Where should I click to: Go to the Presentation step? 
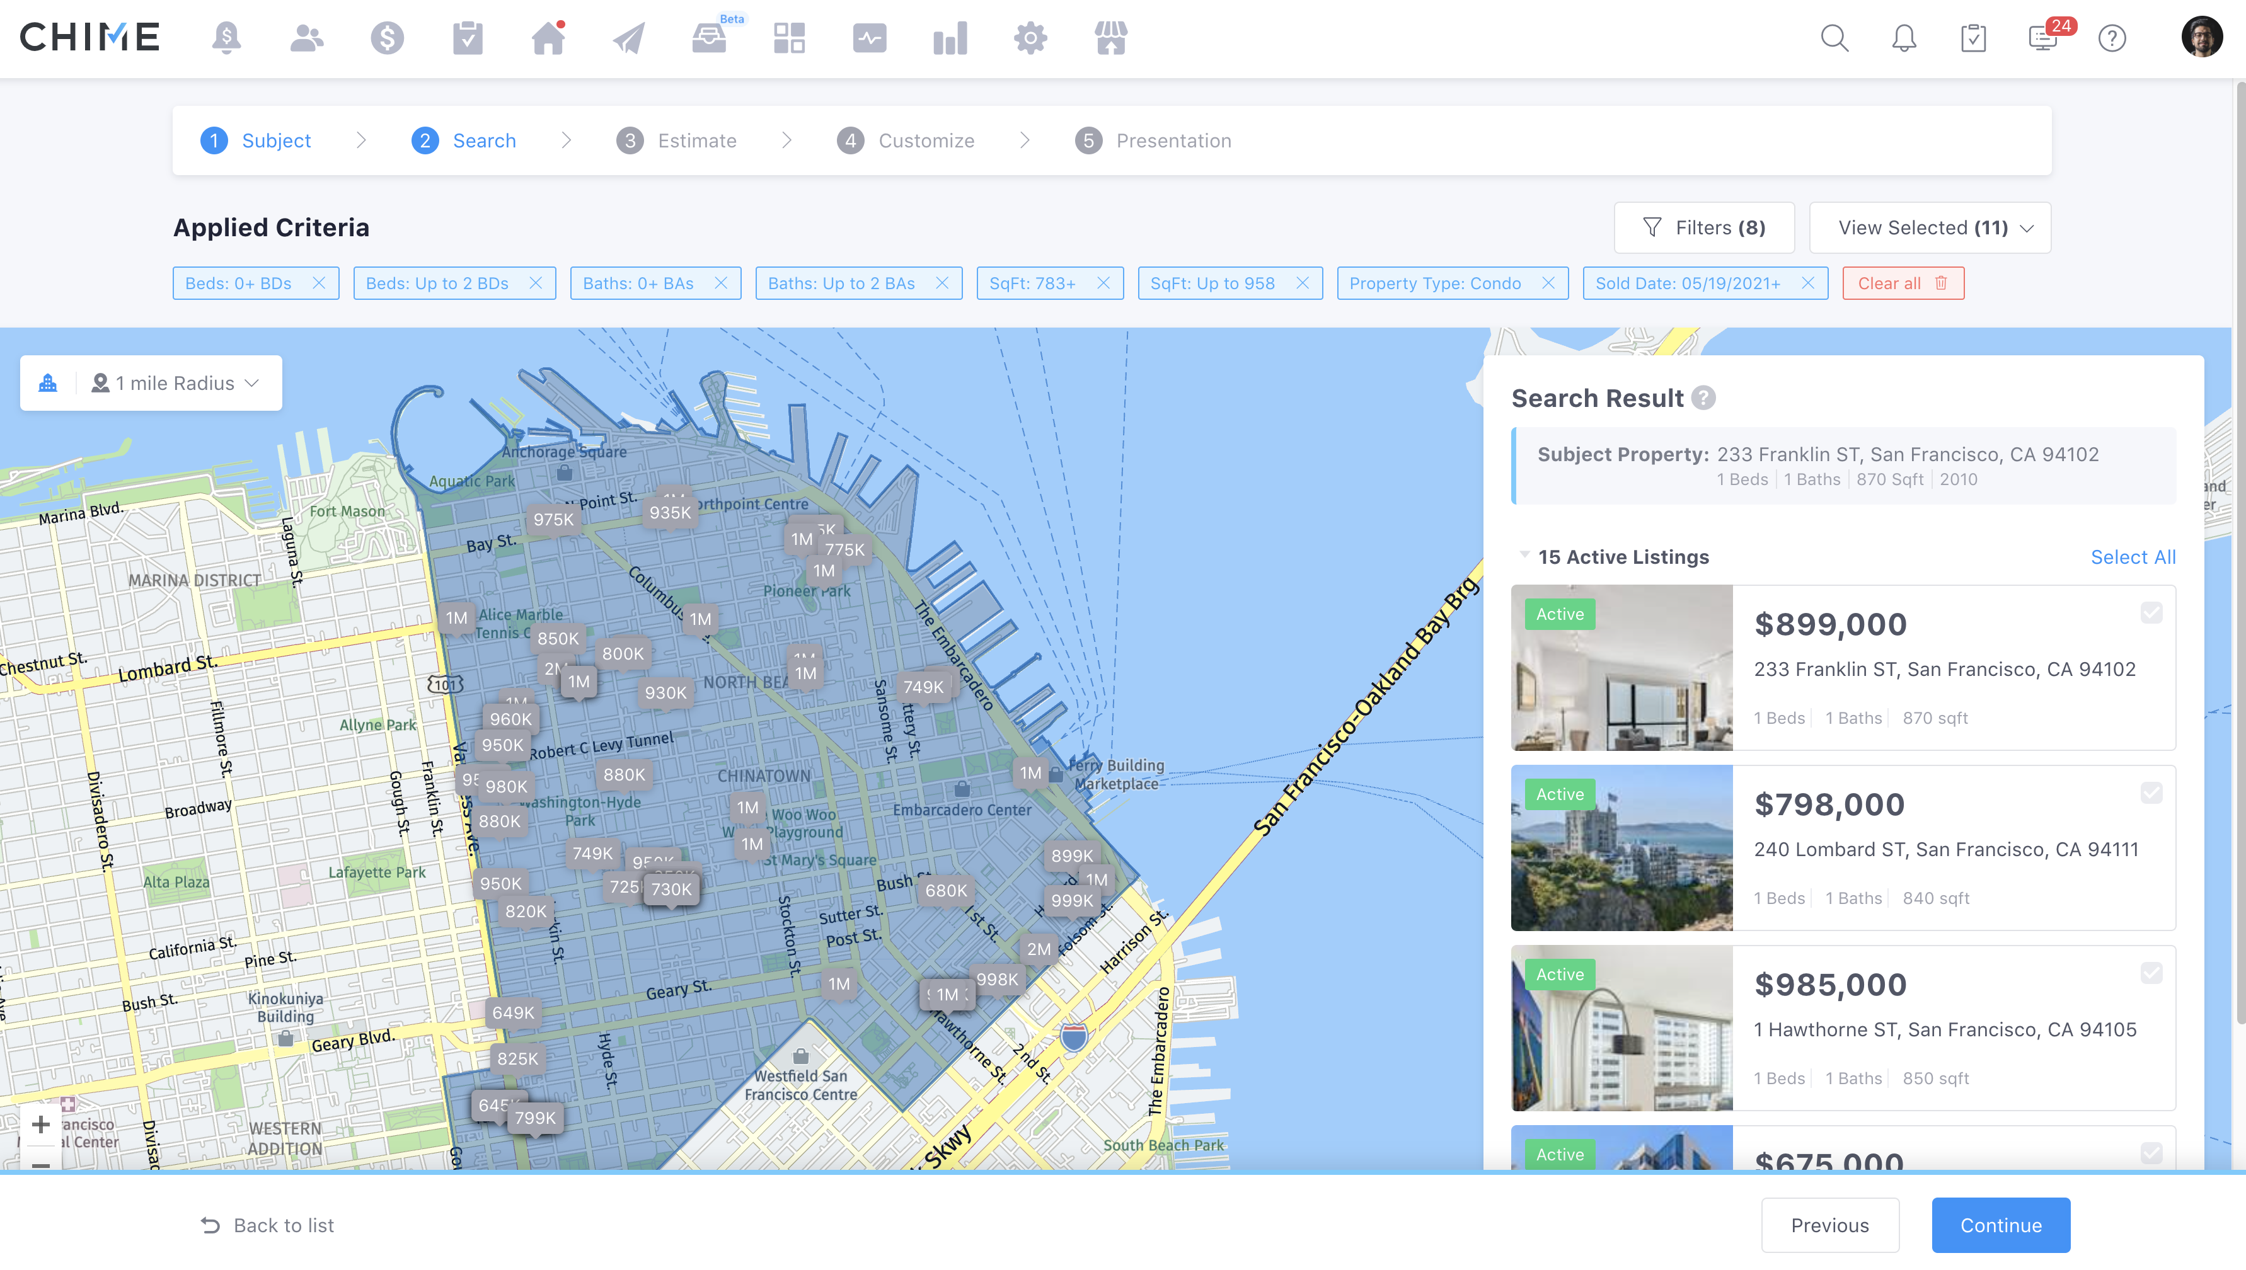(1153, 140)
